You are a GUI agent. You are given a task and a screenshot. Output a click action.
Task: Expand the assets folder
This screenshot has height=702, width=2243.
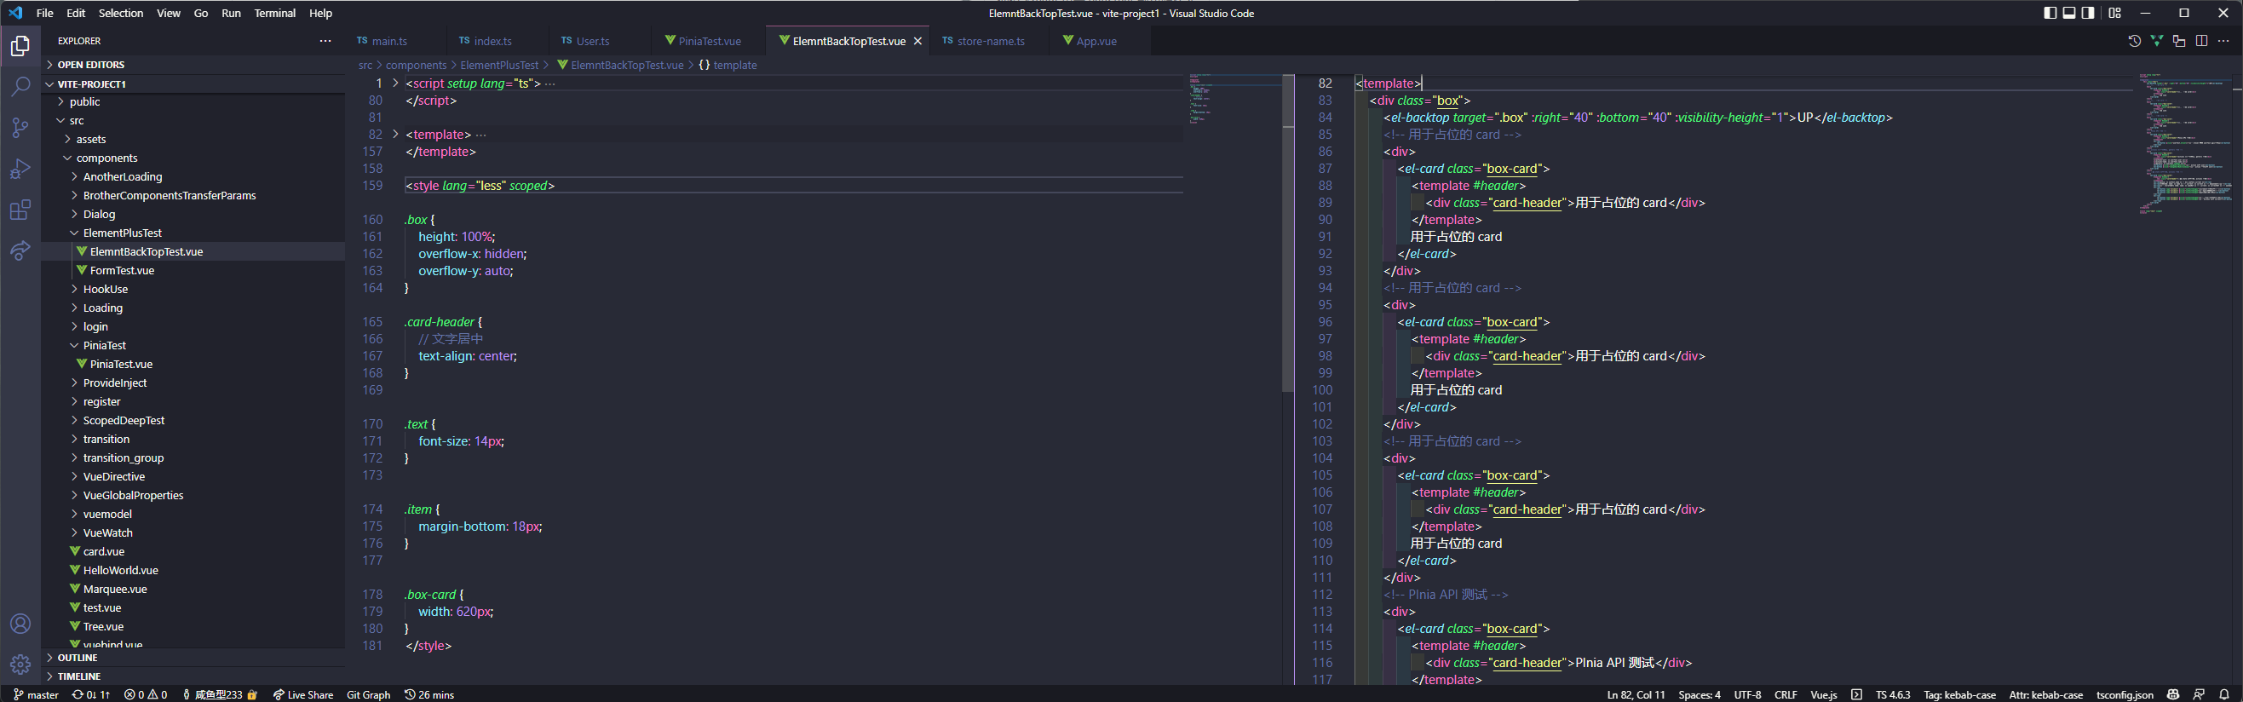pyautogui.click(x=193, y=140)
